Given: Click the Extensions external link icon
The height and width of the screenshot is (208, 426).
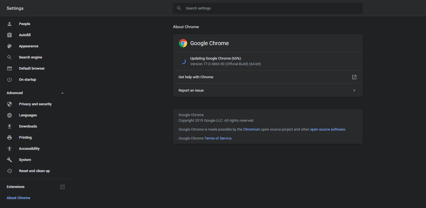Looking at the screenshot, I should click(x=62, y=187).
